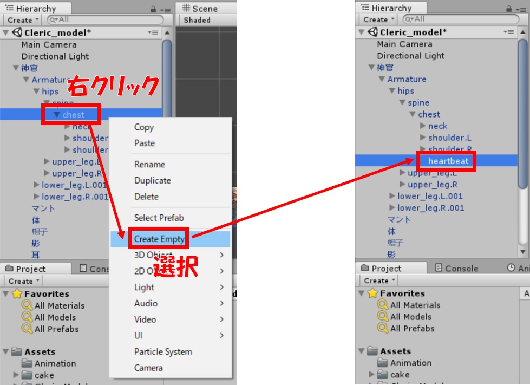Image resolution: width=530 pixels, height=385 pixels.
Task: Toggle the Hierarchy lock icon beside the Scene tab
Action: [153, 9]
